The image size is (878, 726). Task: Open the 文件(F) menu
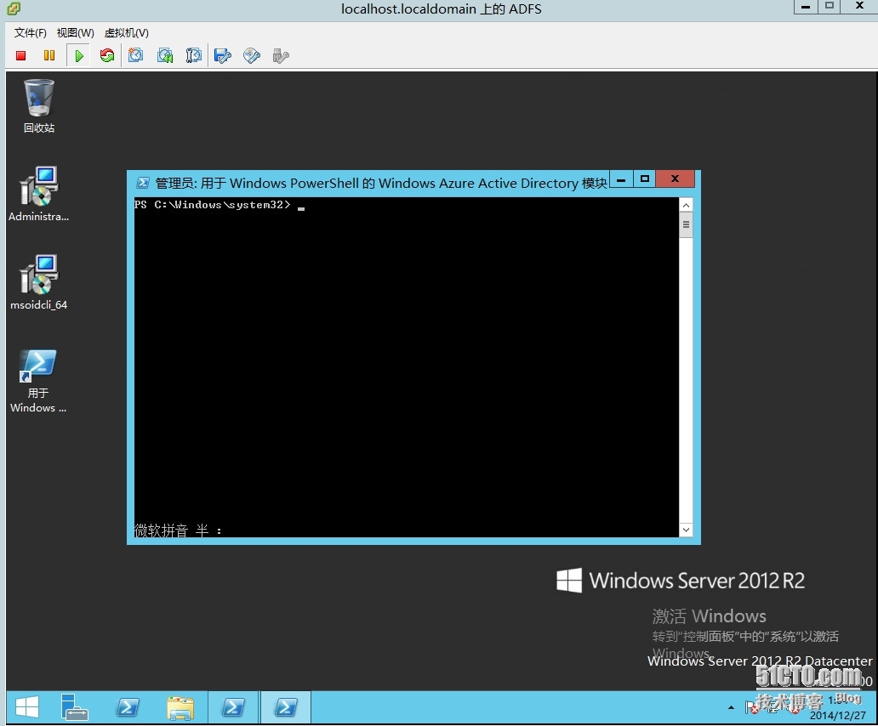tap(31, 33)
